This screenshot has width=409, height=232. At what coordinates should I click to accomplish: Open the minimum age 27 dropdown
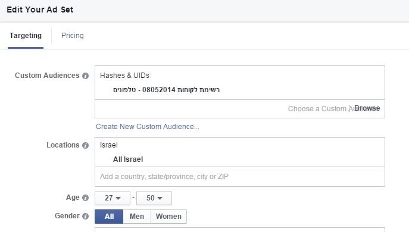(x=113, y=198)
